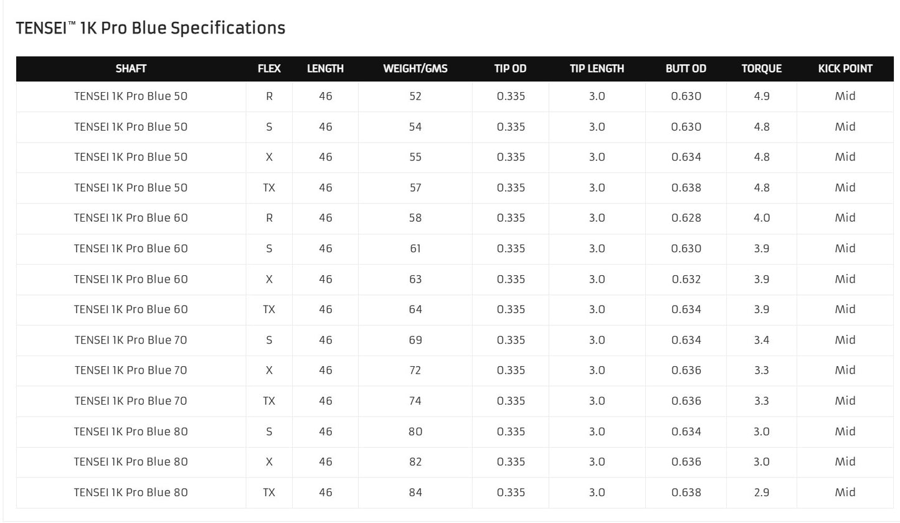900x523 pixels.
Task: Click the TIP LENGTH column header
Action: [597, 68]
